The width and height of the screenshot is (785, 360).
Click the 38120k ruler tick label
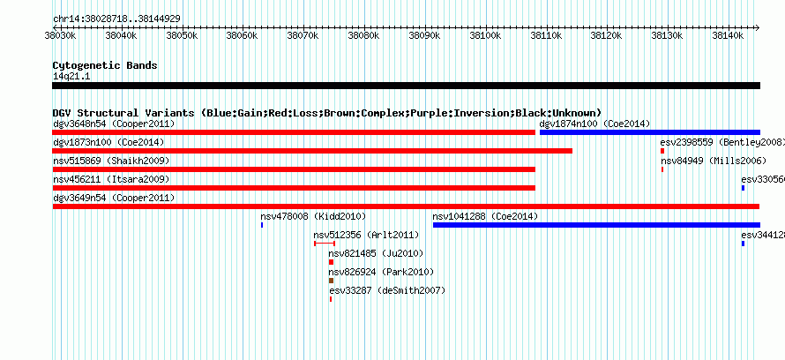click(607, 36)
